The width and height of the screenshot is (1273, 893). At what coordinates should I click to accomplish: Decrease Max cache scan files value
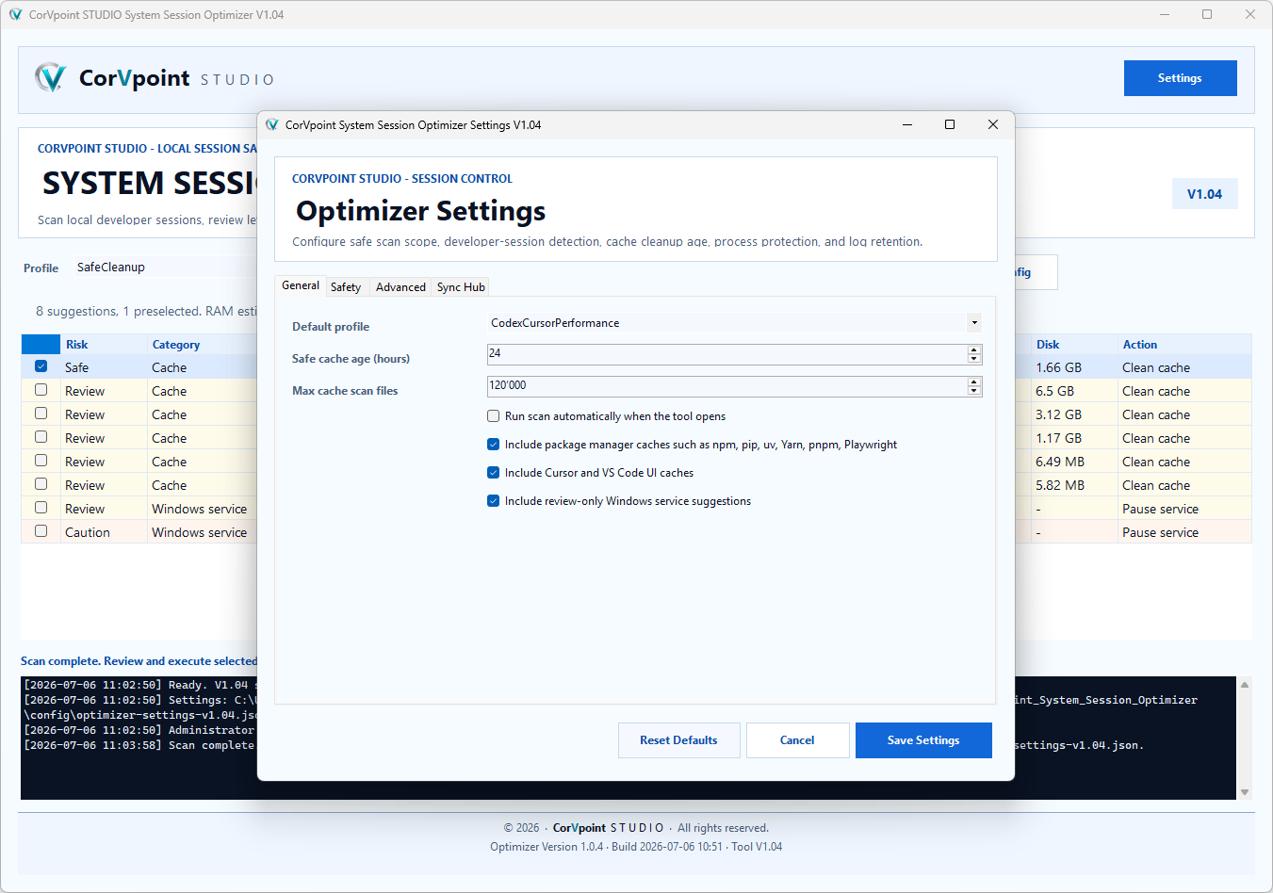click(x=974, y=391)
